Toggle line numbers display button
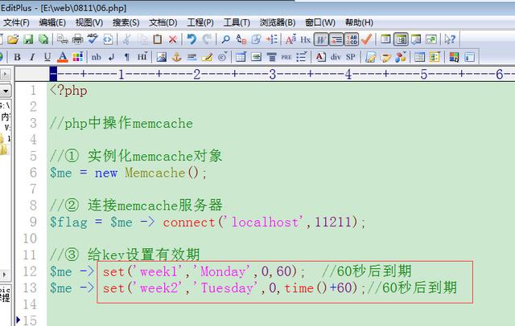 tap(352, 39)
